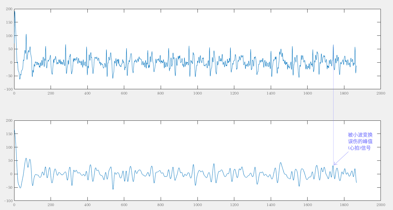The height and width of the screenshot is (210, 393).
Task: Pick x-axis tick 400 under lower plot
Action: pyautogui.click(x=87, y=205)
